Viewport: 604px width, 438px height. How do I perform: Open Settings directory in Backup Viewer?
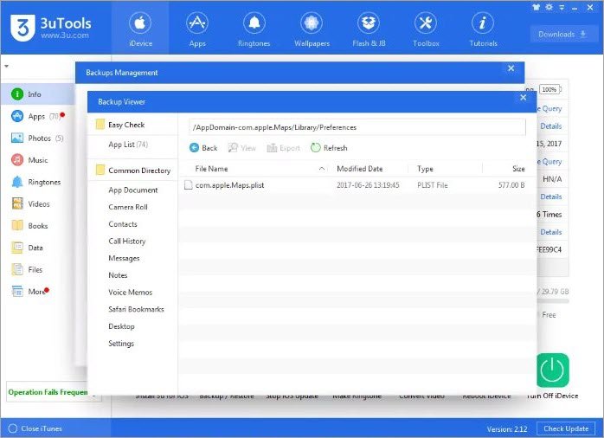click(121, 344)
